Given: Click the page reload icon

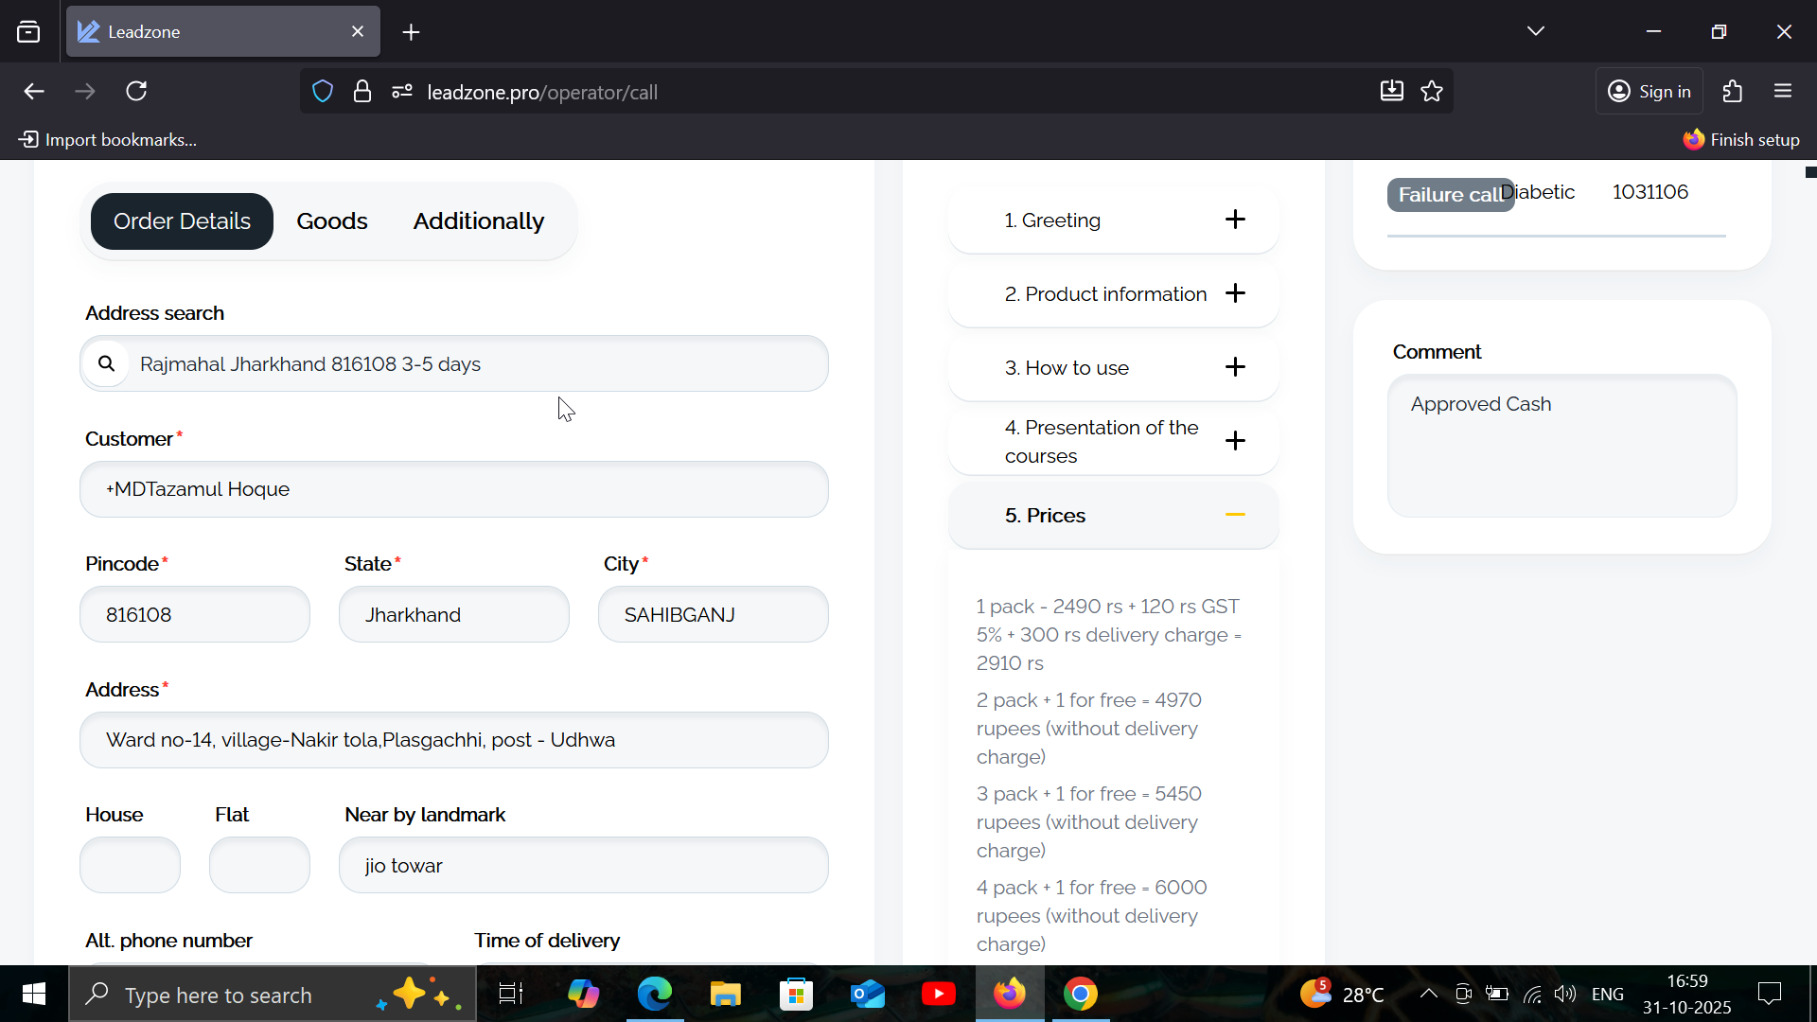Looking at the screenshot, I should (x=136, y=92).
